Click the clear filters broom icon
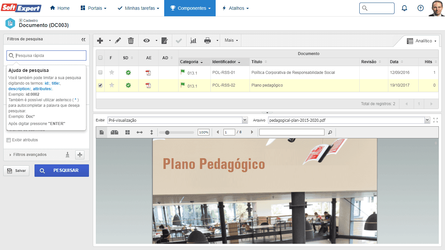Viewport: 445px width, 250px height. (x=67, y=155)
